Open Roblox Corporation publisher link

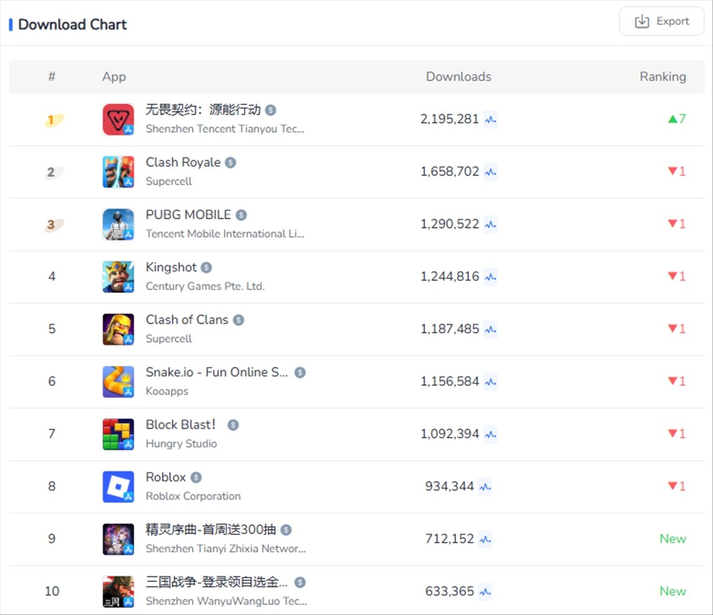193,496
